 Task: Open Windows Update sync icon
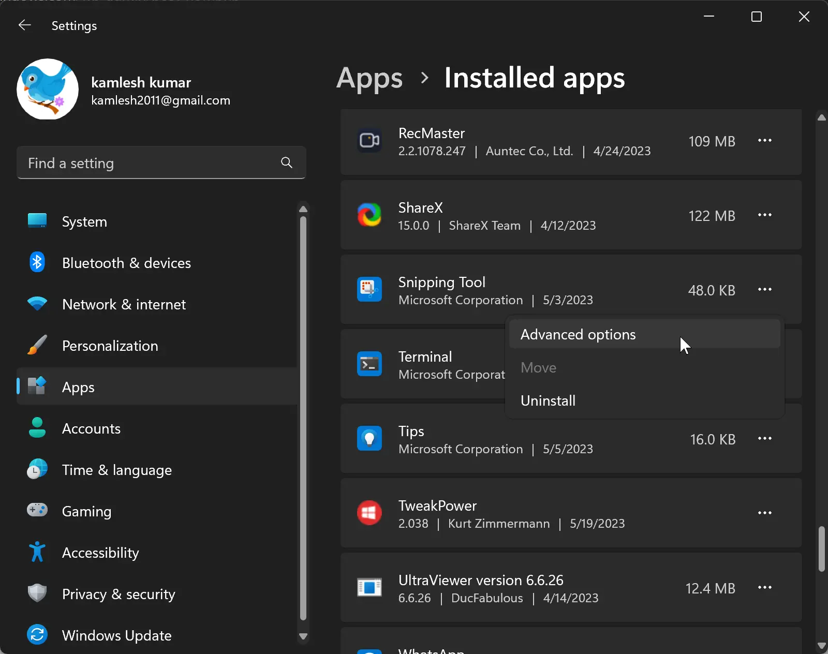(37, 635)
